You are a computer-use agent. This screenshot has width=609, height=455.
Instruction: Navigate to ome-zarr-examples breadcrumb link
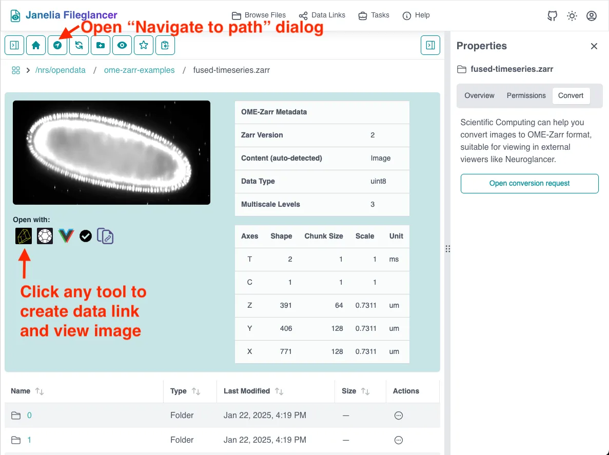(139, 70)
